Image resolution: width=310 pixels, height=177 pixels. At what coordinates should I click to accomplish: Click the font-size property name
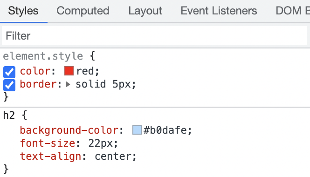click(x=48, y=143)
